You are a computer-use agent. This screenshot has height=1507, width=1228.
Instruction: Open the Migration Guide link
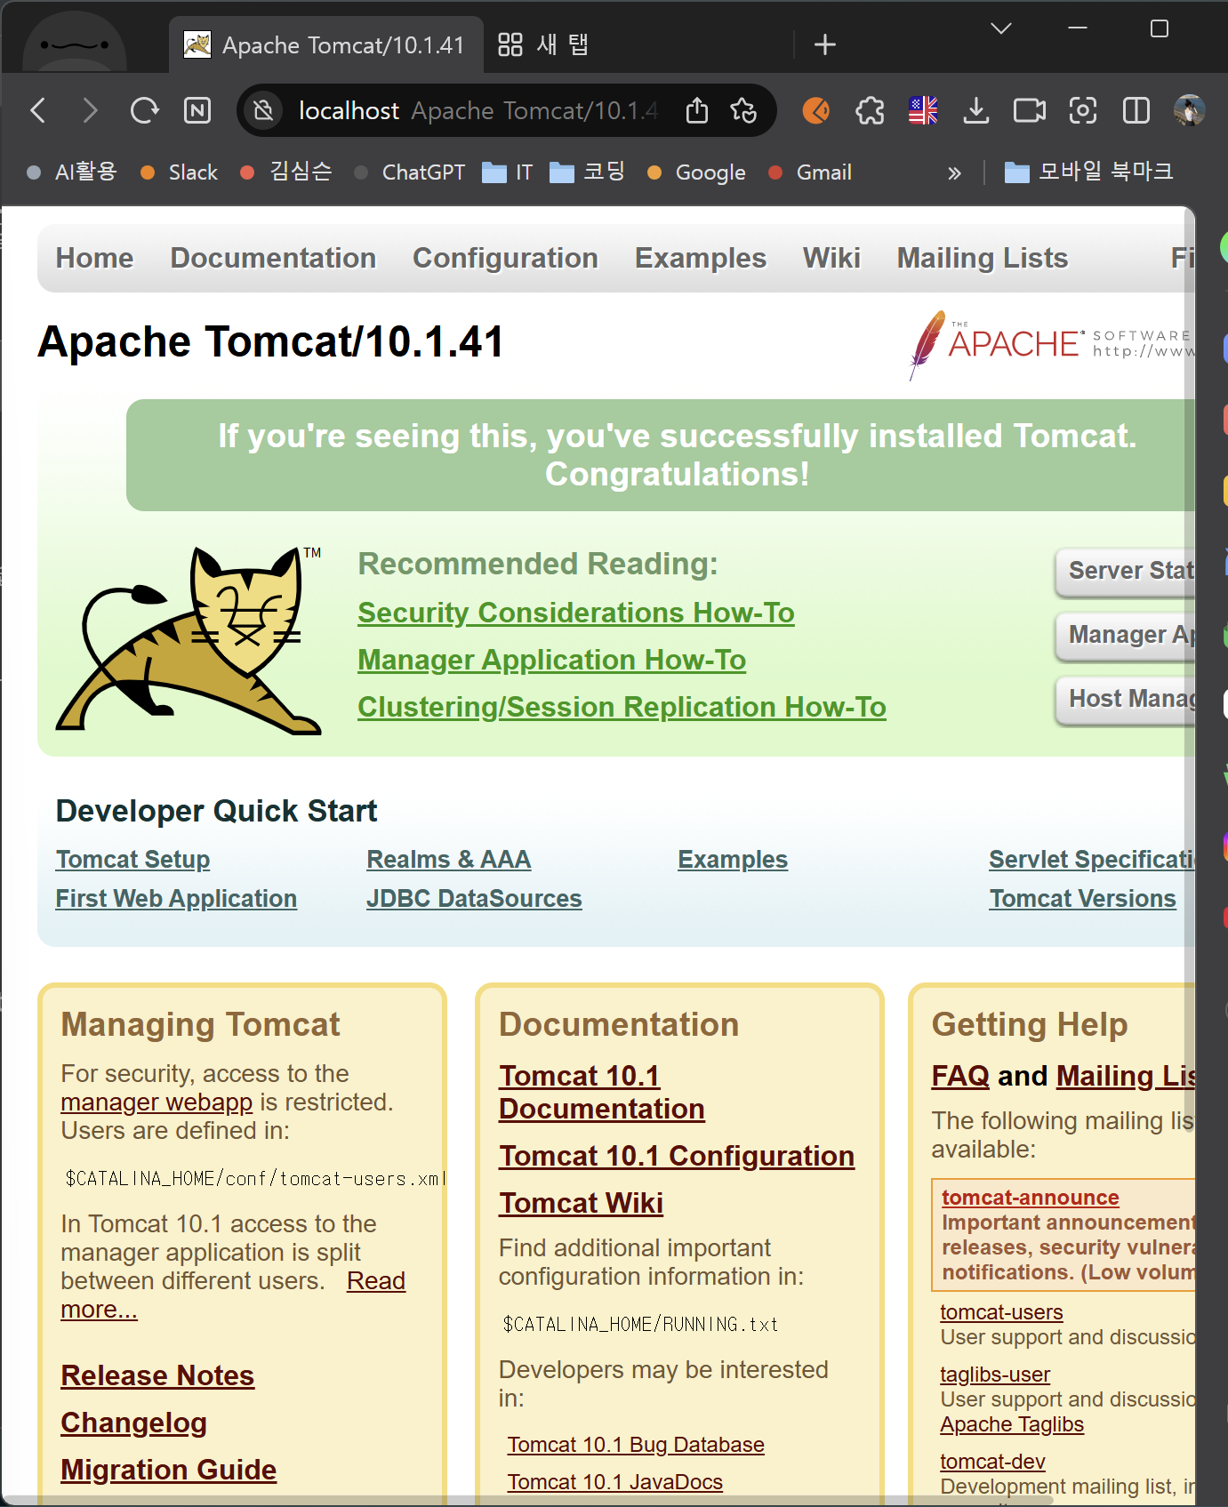[168, 1470]
